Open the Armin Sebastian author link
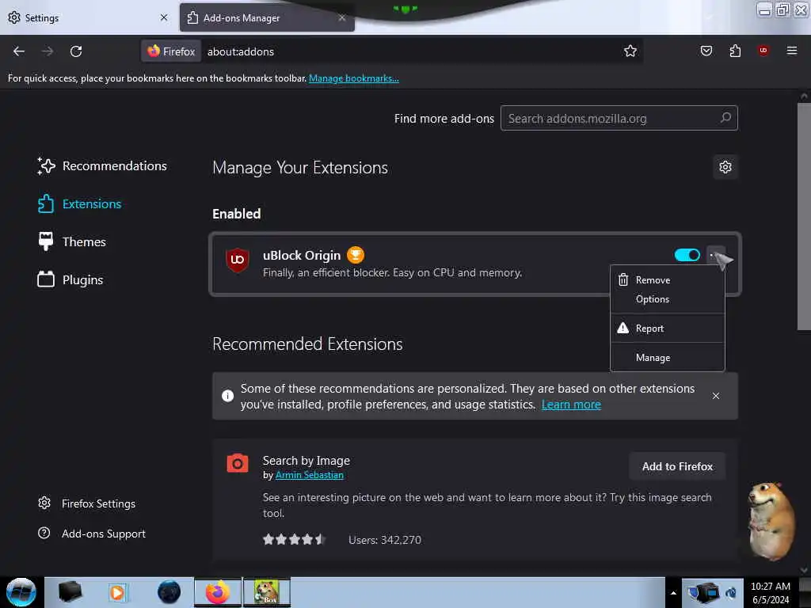The height and width of the screenshot is (608, 811). click(x=310, y=475)
